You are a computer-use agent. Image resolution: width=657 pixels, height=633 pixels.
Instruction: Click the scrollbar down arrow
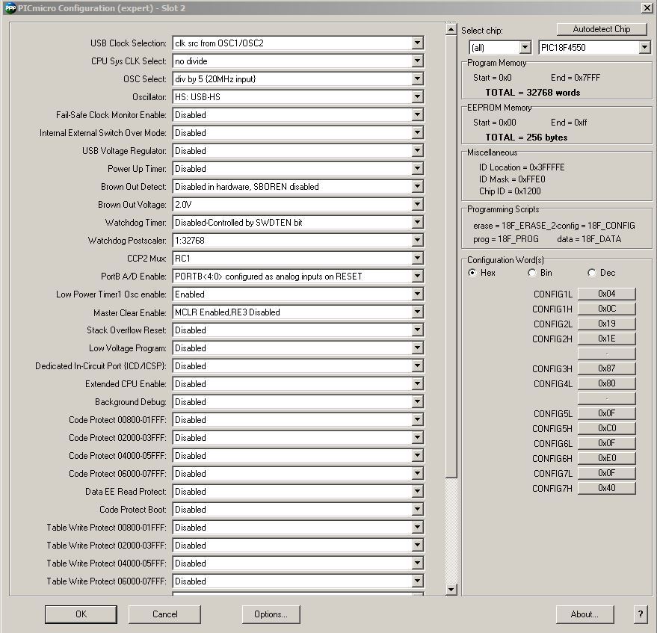[451, 590]
